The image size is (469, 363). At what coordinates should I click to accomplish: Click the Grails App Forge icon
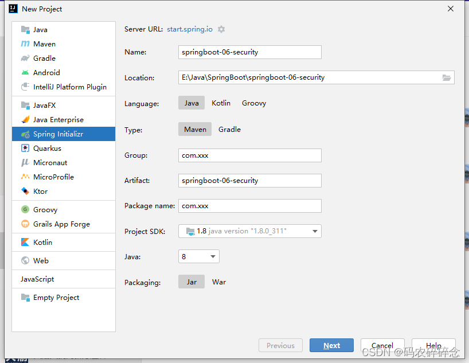click(25, 224)
